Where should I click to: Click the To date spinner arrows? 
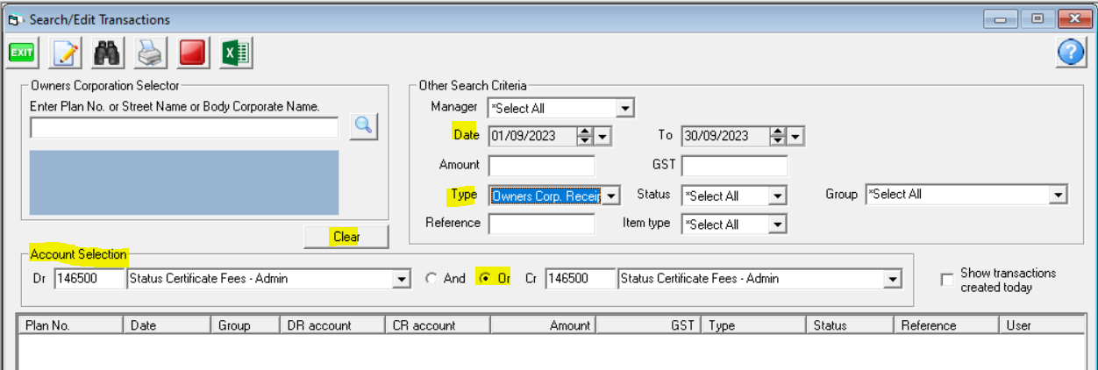[x=778, y=136]
